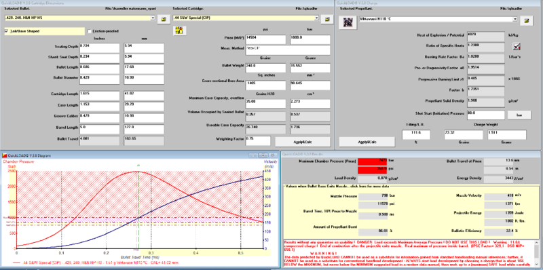Expand the Selected Bullet dropdown
This screenshot has width=543, height=270.
(153, 18)
